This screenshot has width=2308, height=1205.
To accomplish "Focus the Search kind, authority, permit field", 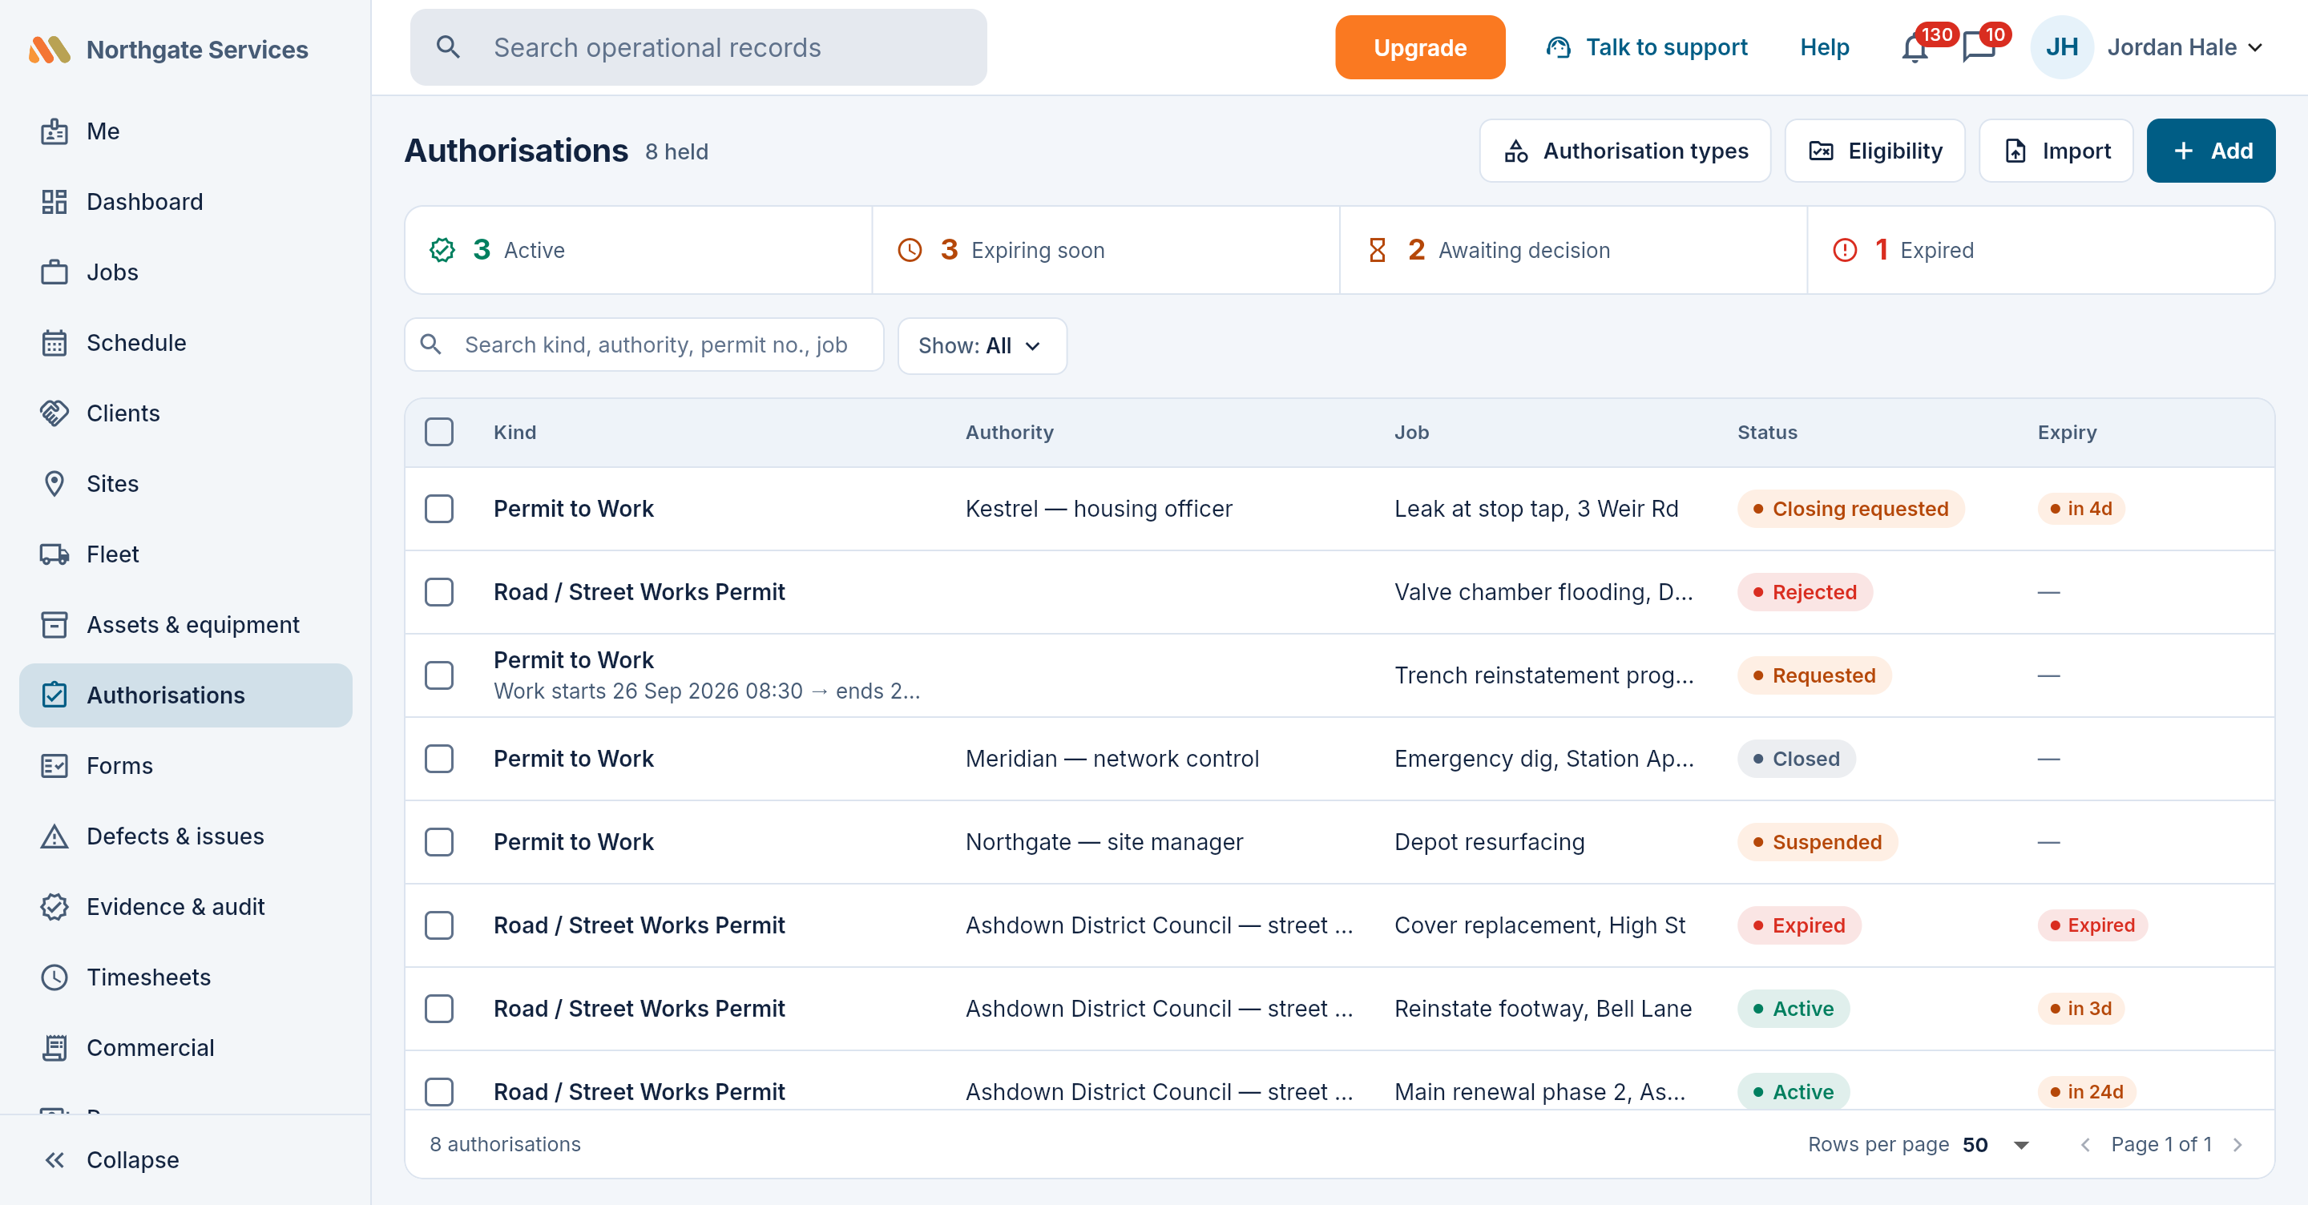I will [644, 346].
